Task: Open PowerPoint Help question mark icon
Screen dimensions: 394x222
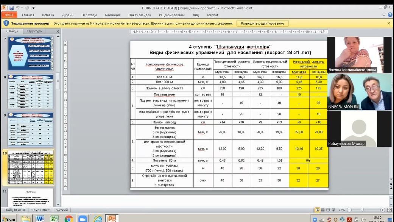Action: pyautogui.click(x=390, y=15)
